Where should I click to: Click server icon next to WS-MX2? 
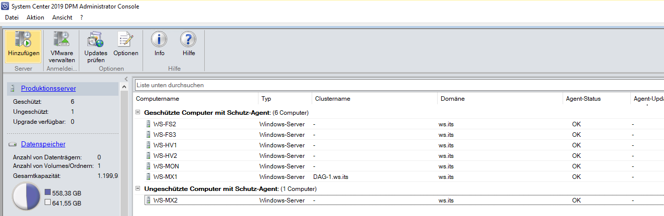coord(149,200)
